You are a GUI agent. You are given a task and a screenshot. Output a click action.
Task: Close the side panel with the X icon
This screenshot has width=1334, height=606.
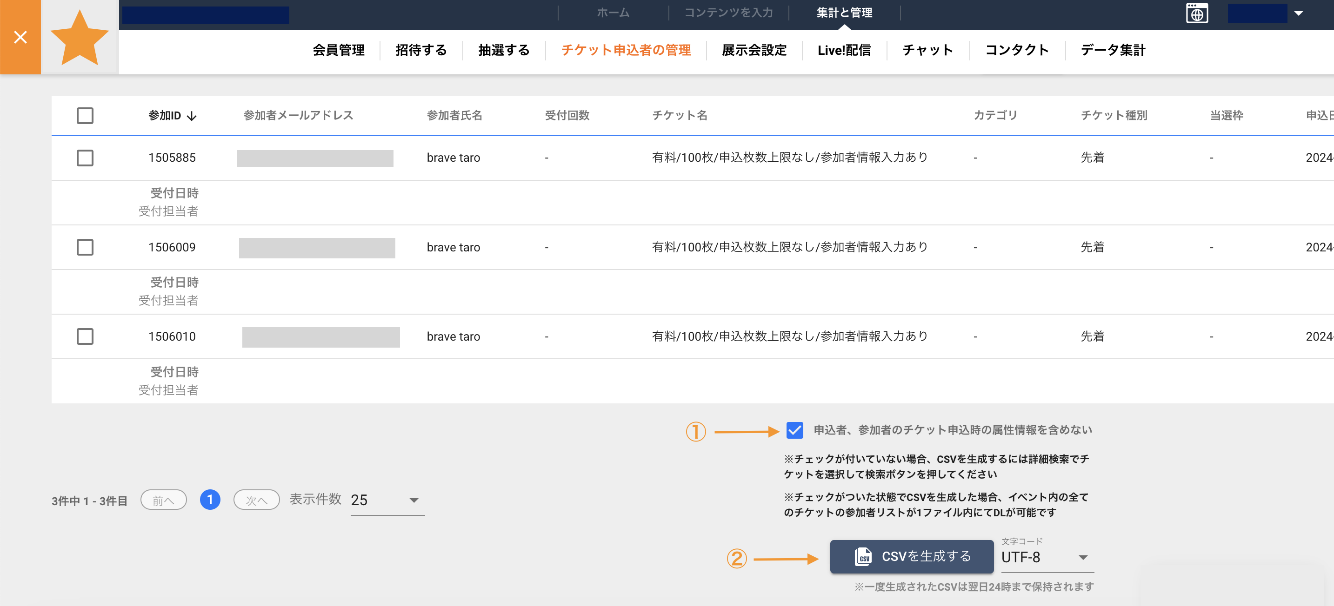click(20, 37)
